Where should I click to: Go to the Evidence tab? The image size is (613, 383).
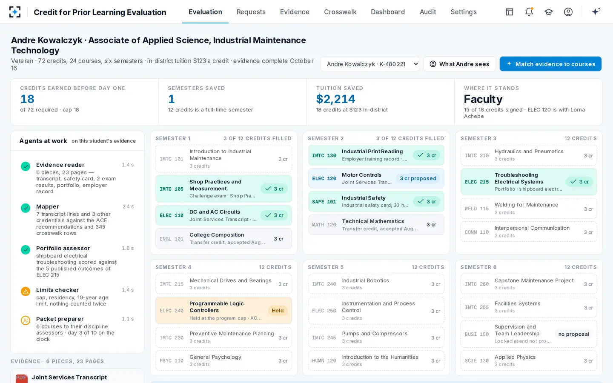(295, 12)
